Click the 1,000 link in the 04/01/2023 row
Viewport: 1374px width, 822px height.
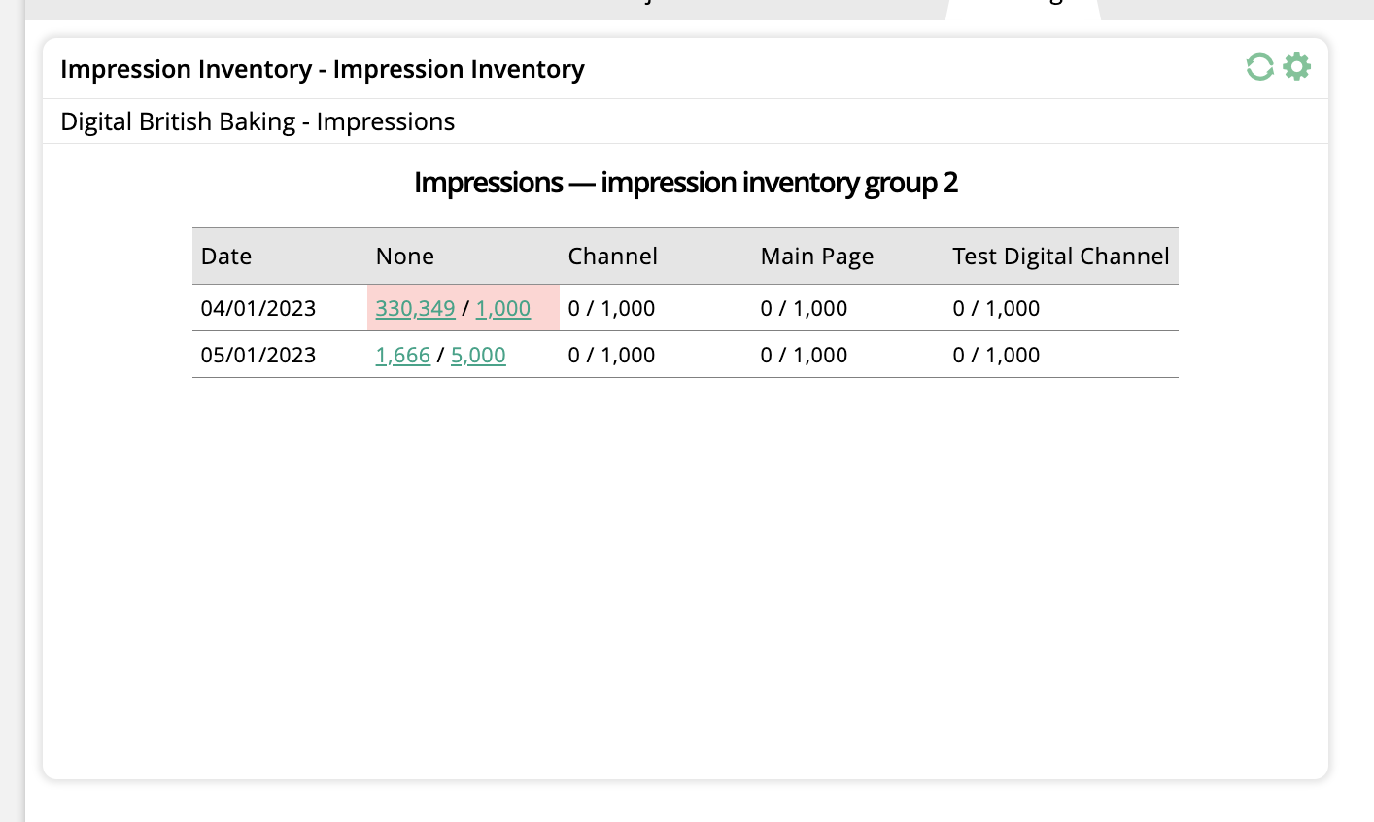click(x=502, y=308)
